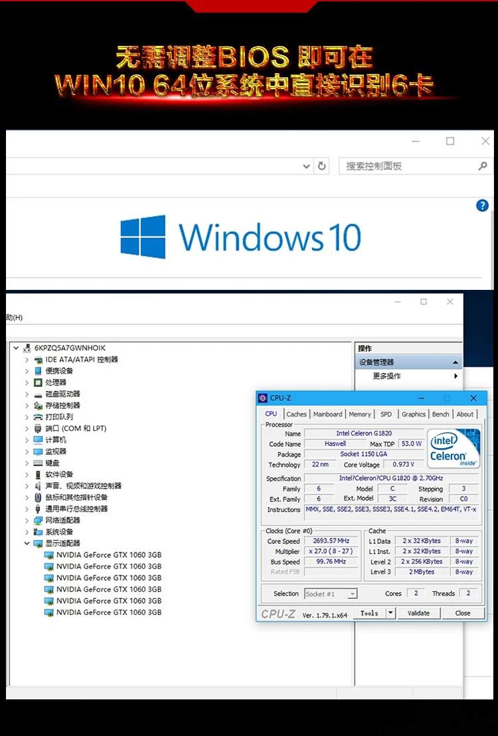Click the display adapters (显示适配器) icon
Viewport: 498px width, 736px height.
coord(38,544)
